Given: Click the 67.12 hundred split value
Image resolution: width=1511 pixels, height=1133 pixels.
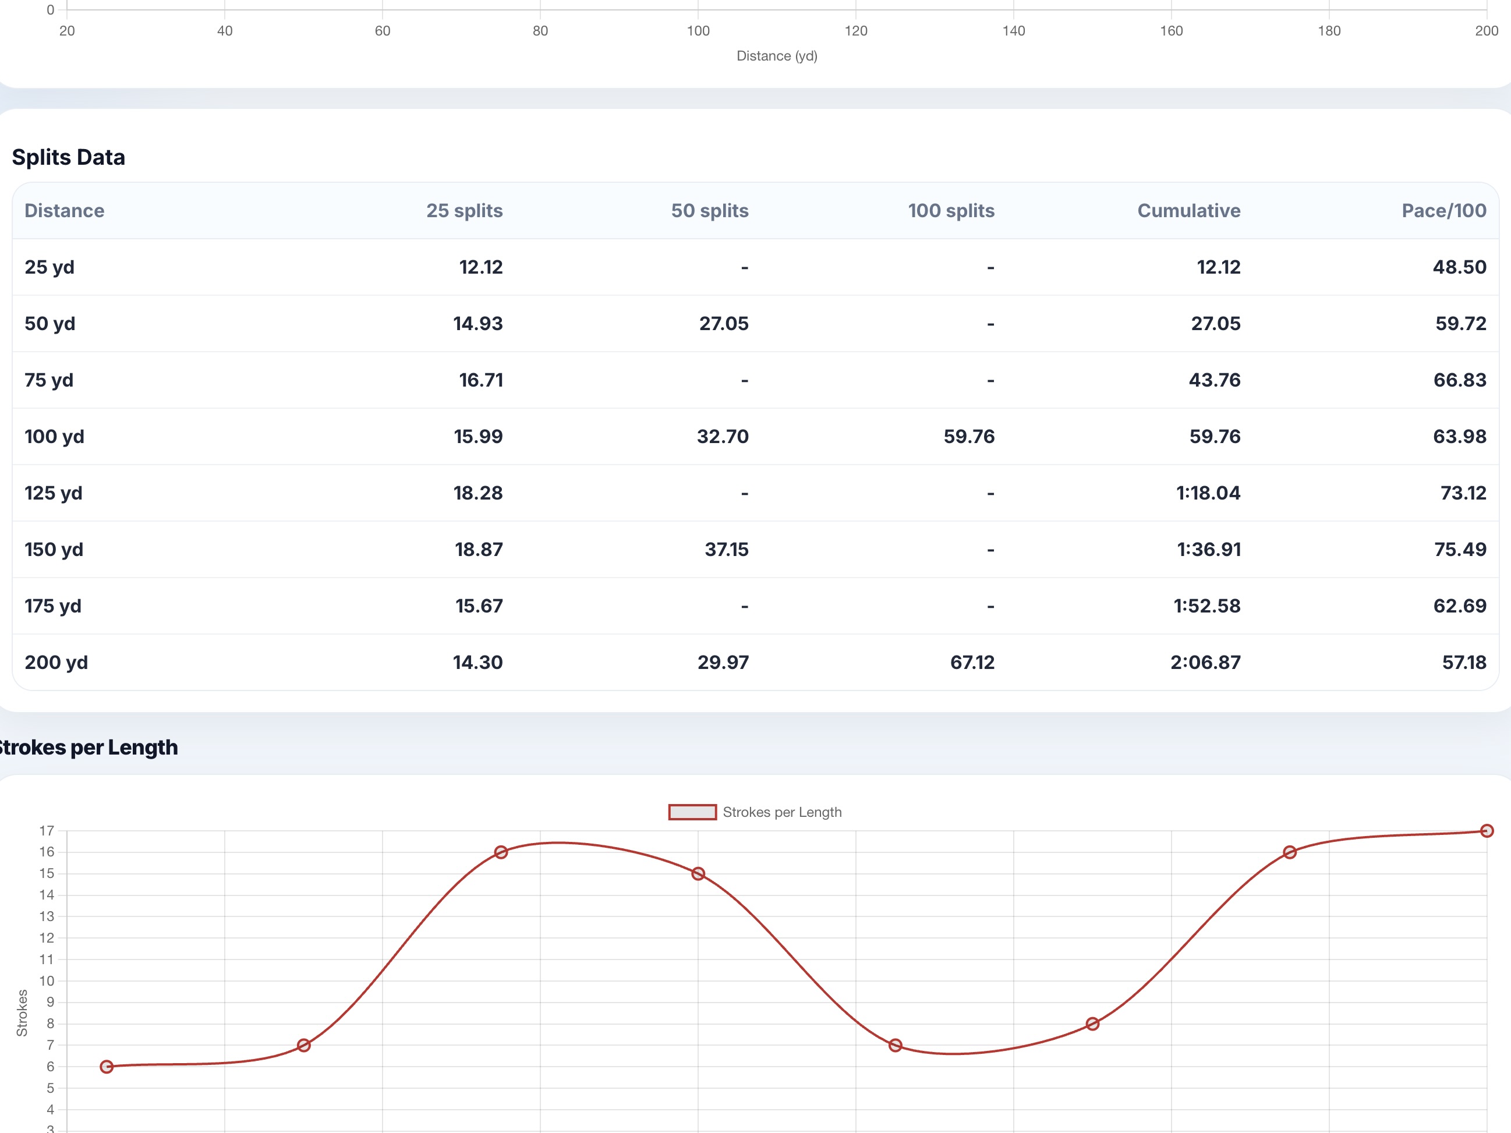Looking at the screenshot, I should (x=973, y=663).
